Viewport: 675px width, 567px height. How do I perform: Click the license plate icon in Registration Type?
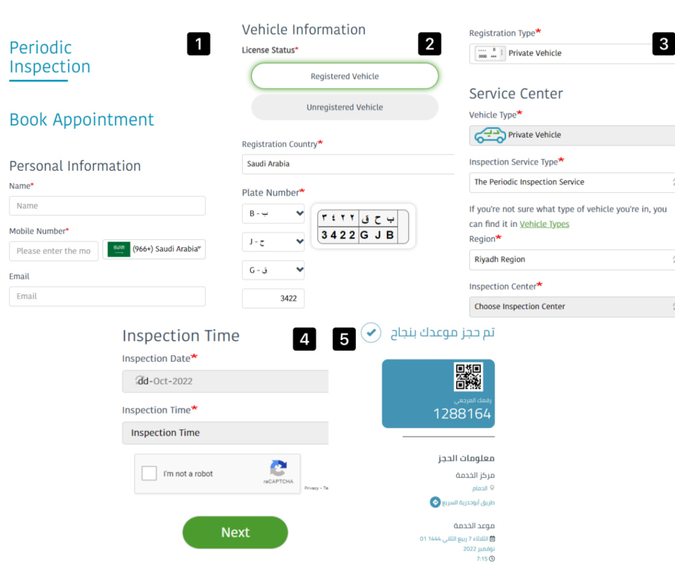pyautogui.click(x=490, y=53)
